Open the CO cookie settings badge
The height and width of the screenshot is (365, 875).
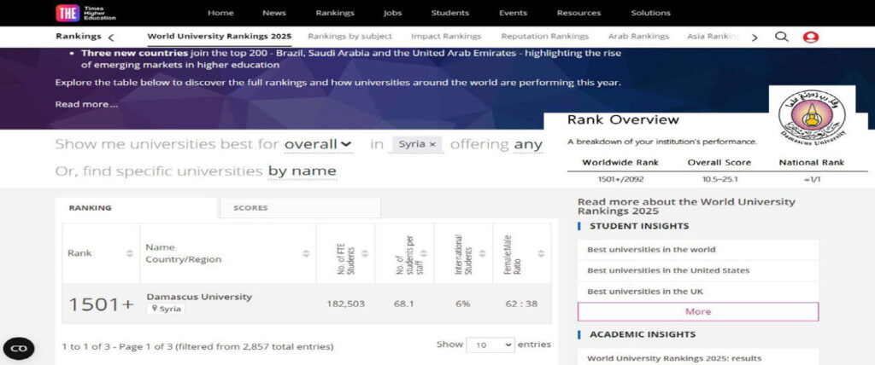click(19, 348)
